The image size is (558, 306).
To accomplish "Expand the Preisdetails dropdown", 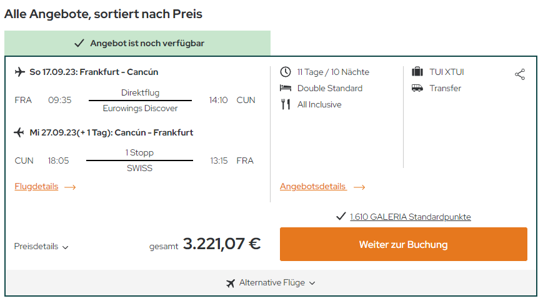I will pyautogui.click(x=41, y=246).
